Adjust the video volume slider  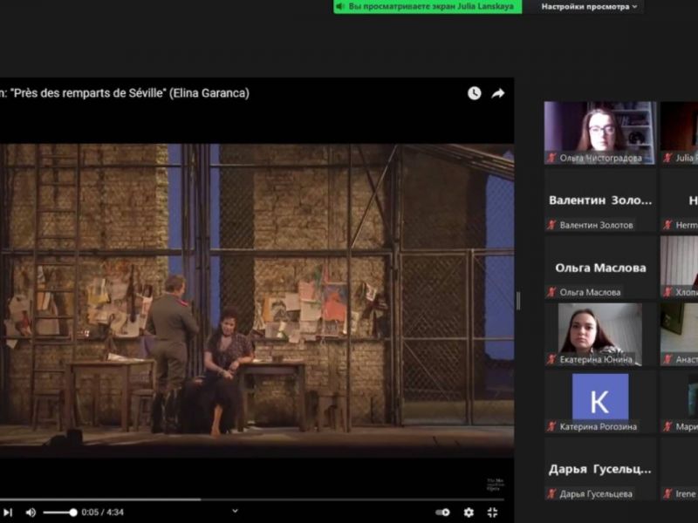(59, 513)
